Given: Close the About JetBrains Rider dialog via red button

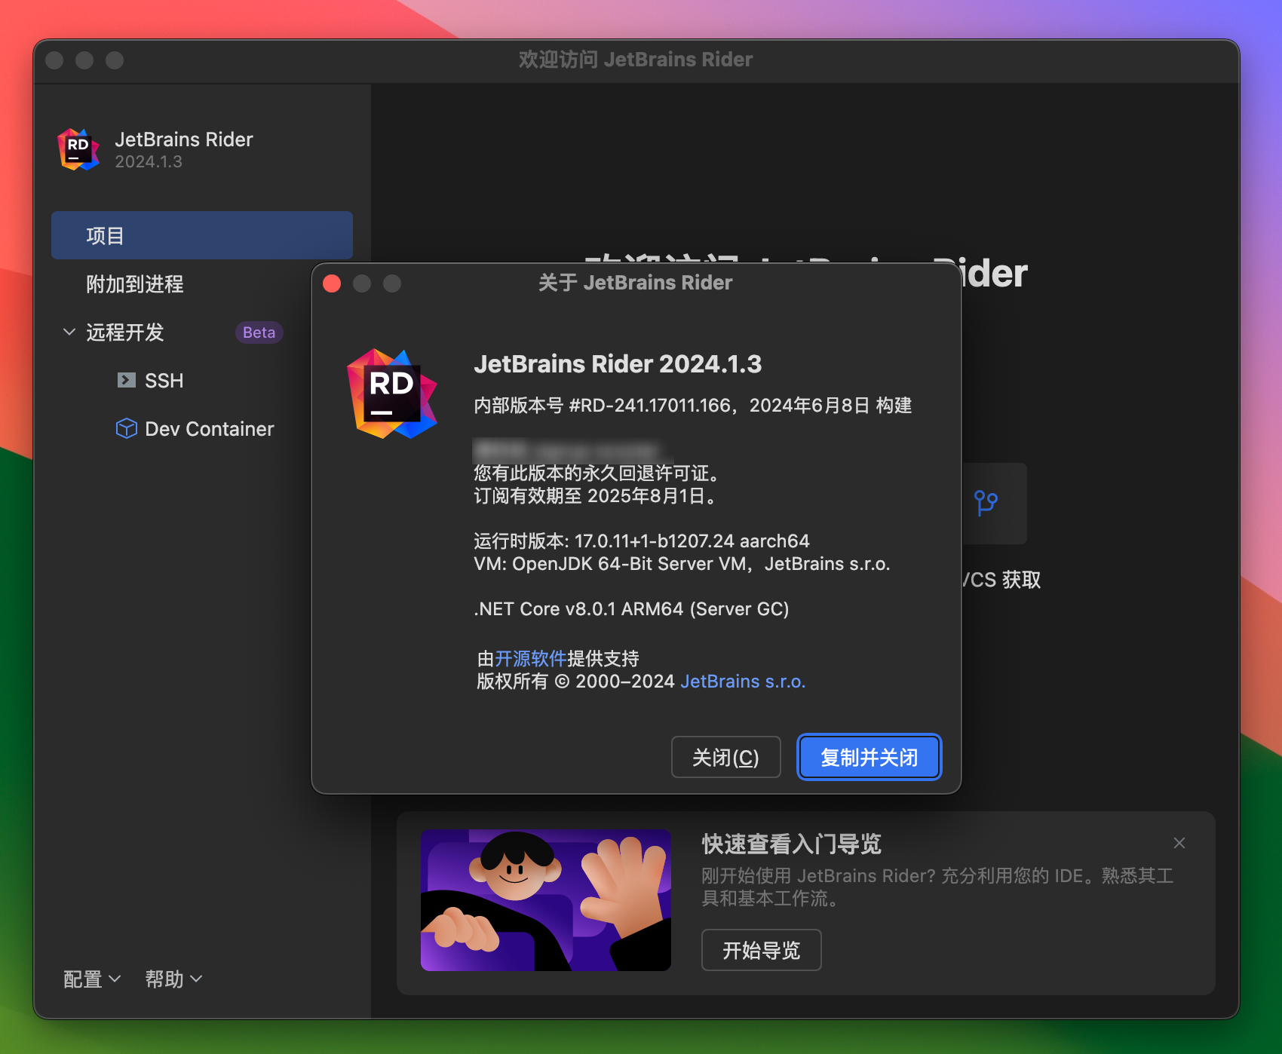Looking at the screenshot, I should point(332,283).
